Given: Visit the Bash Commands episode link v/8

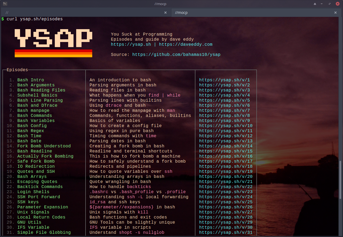Looking at the screenshot, I should pos(224,116).
